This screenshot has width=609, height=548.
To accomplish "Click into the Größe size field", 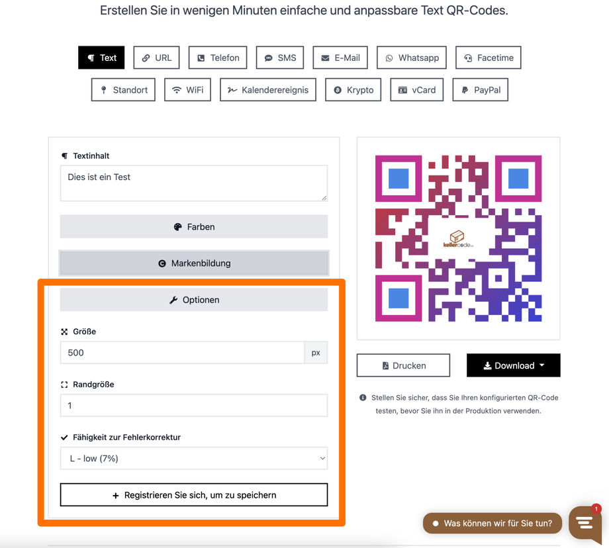I will (182, 353).
